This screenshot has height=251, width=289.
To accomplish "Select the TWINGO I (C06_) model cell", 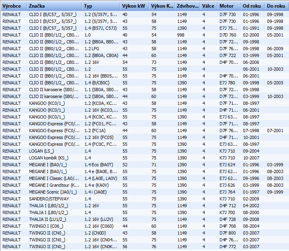I will coord(46,226).
